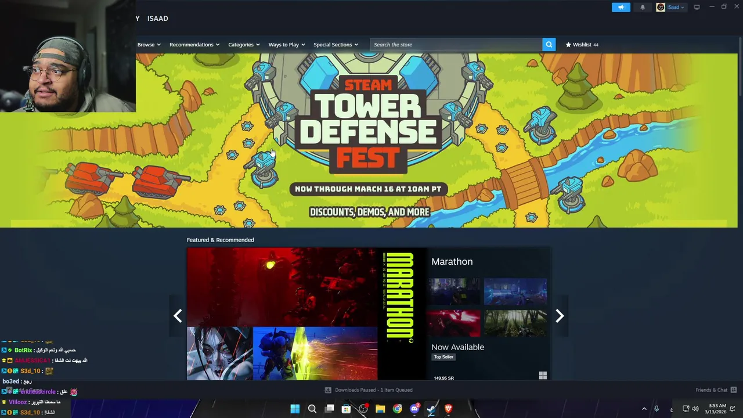743x418 pixels.
Task: Open Friends & Chat
Action: [x=711, y=390]
